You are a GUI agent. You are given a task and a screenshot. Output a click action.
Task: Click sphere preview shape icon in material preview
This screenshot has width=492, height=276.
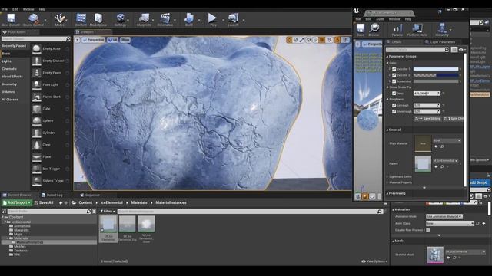(x=365, y=196)
